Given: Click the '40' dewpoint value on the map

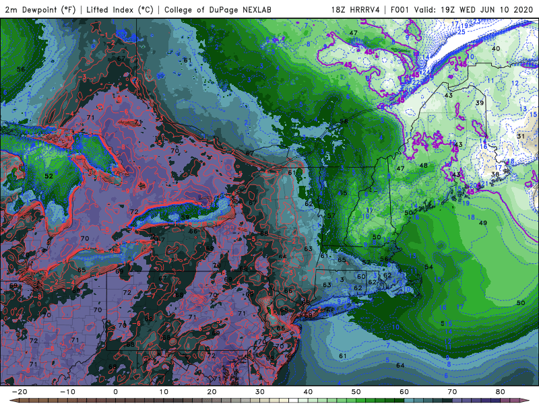Looking at the screenshot, I should click(x=496, y=48).
